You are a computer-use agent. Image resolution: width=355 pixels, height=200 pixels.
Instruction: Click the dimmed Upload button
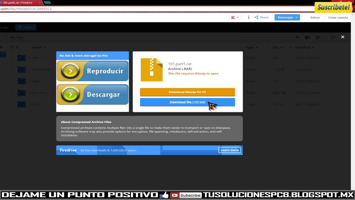pos(26,27)
